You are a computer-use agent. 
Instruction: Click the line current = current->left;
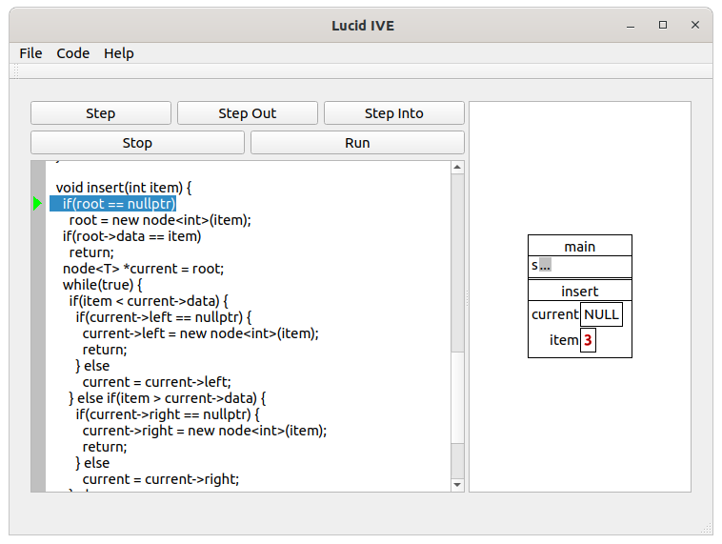click(156, 382)
